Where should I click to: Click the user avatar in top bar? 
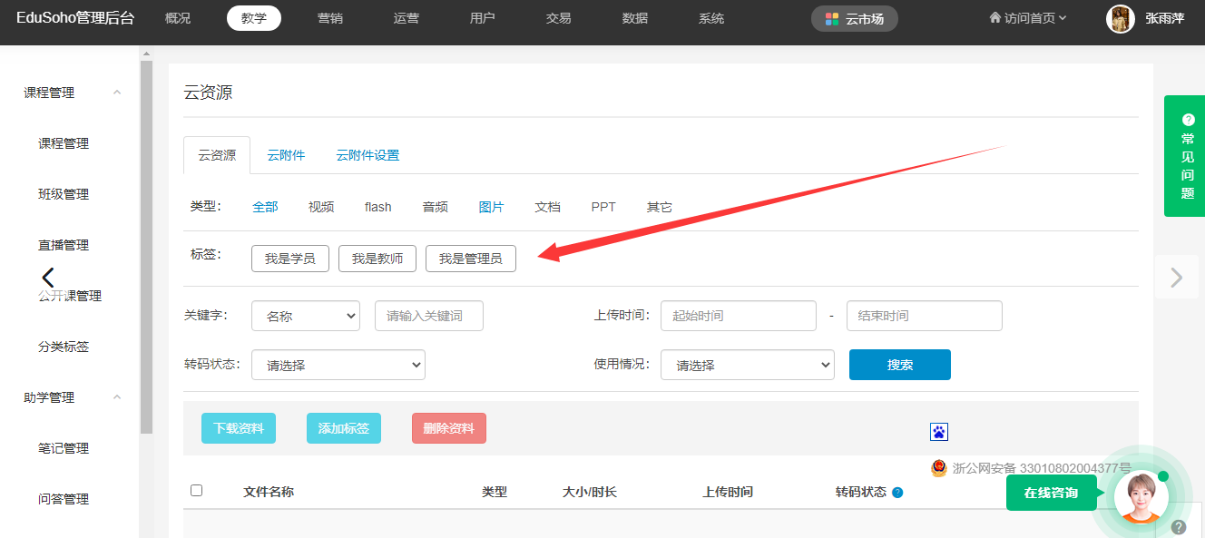tap(1121, 19)
